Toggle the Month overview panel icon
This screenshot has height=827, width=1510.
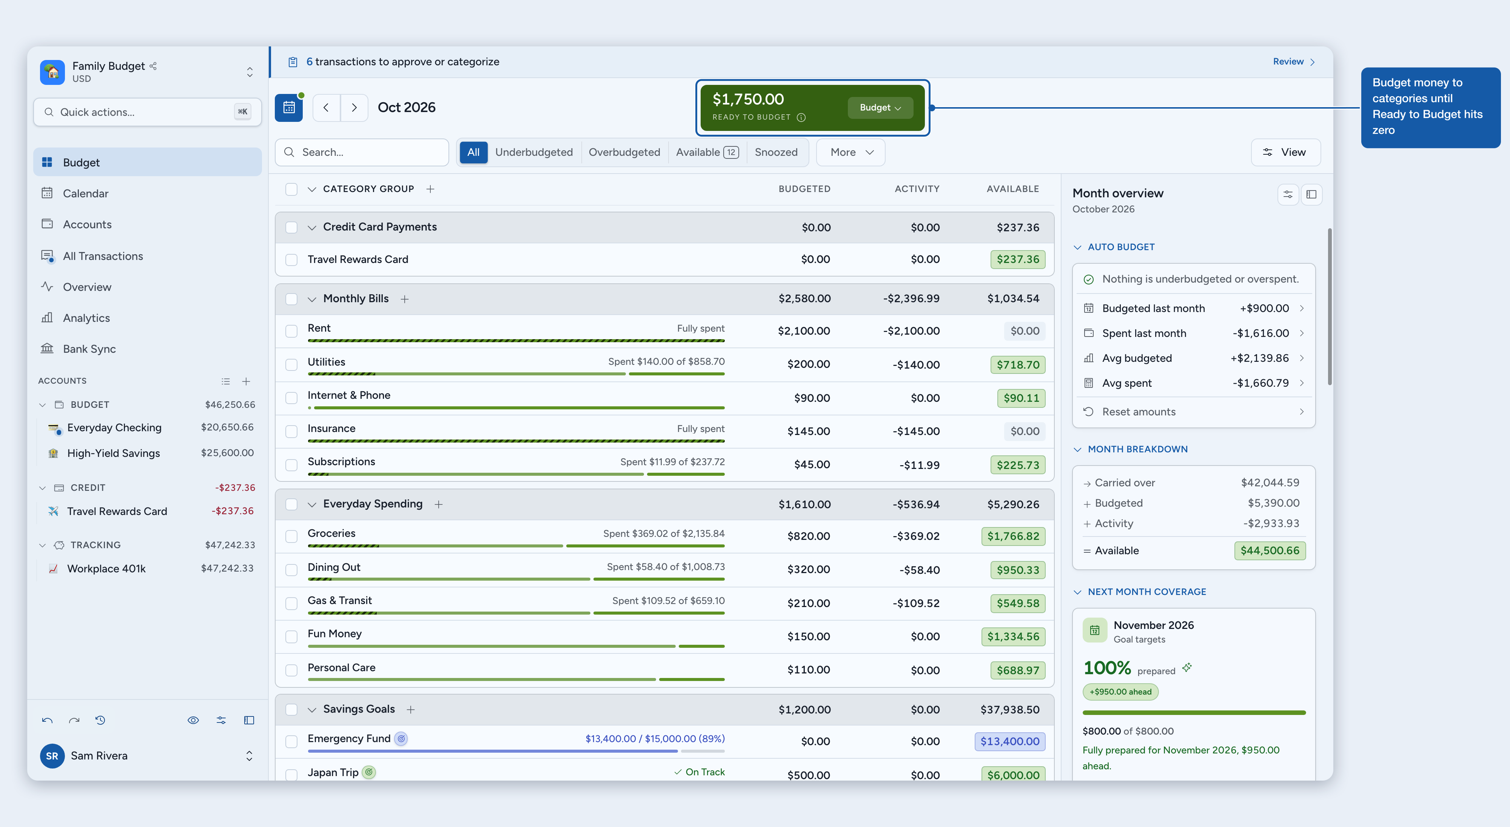point(1311,194)
